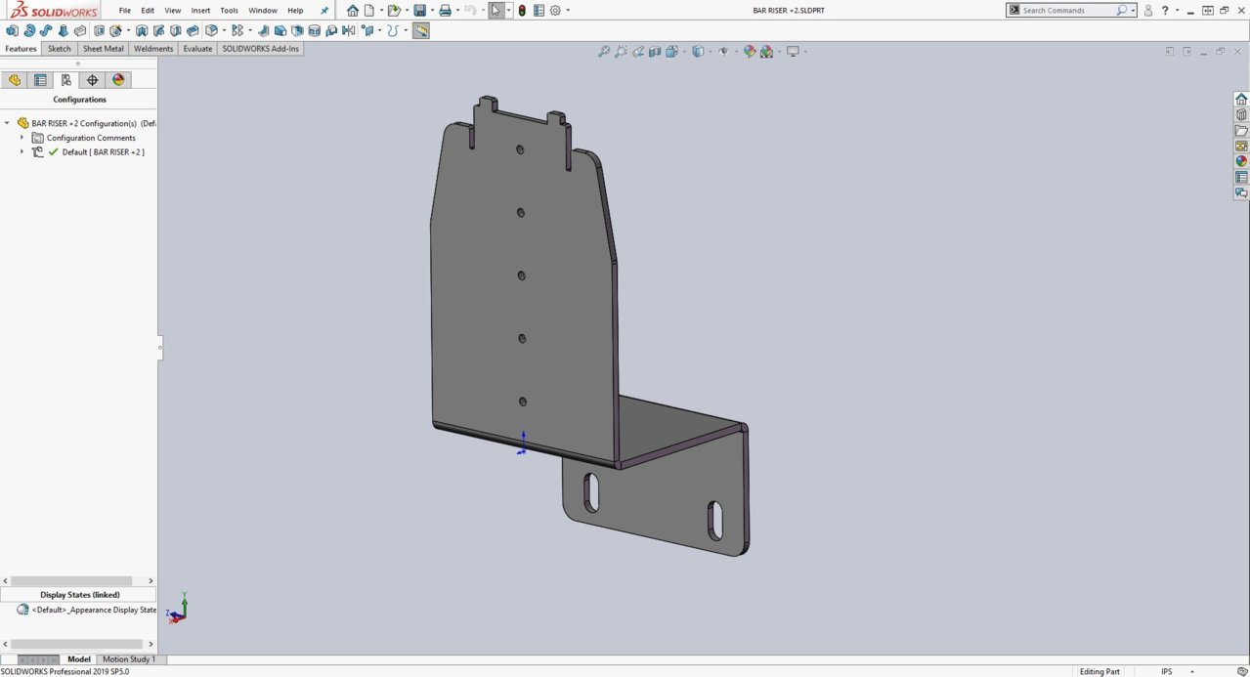Pin the menu bar with pushpin
1250x677 pixels.
(x=324, y=11)
